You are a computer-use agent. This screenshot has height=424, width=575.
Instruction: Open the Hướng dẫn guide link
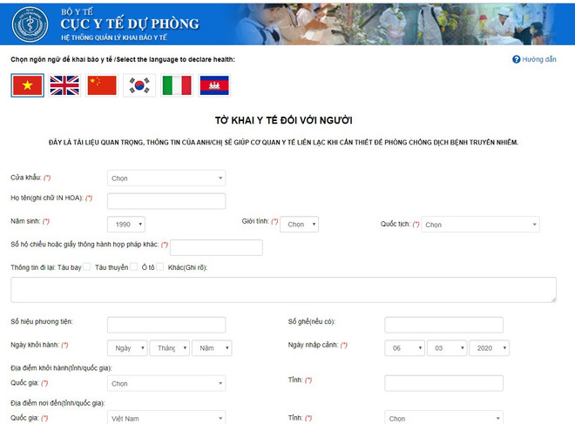coord(538,59)
